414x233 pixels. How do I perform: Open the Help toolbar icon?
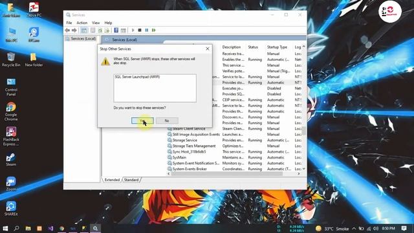coord(116,30)
